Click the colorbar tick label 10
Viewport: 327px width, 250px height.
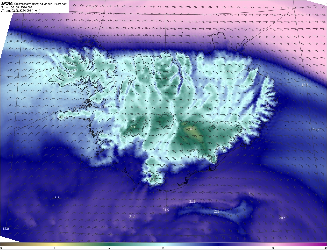click(x=163, y=248)
